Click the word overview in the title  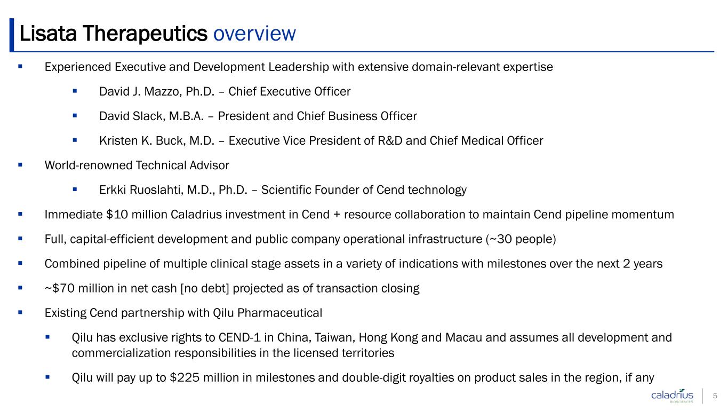click(x=254, y=34)
